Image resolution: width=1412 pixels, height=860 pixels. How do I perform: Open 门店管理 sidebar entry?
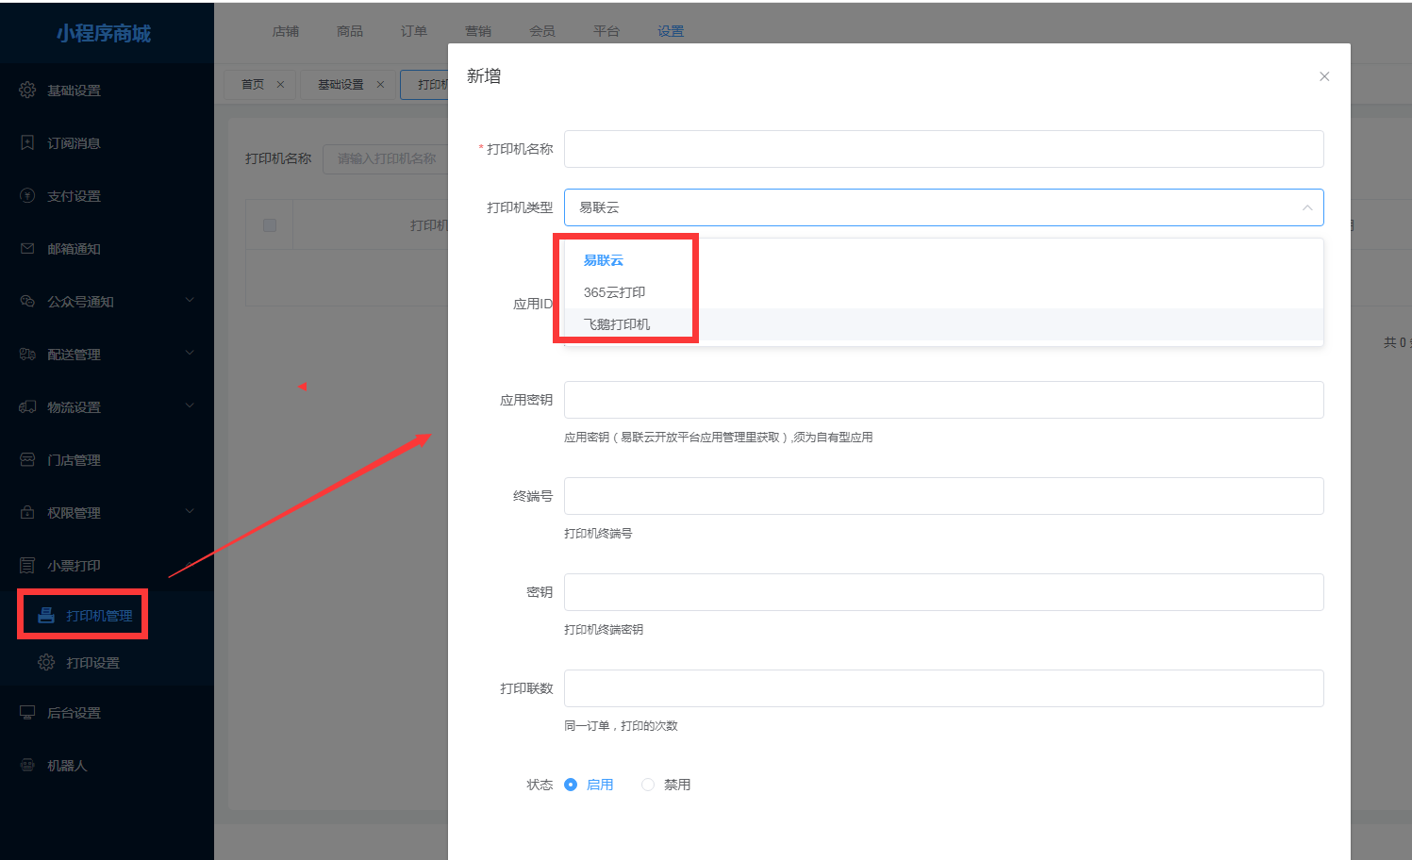click(74, 460)
